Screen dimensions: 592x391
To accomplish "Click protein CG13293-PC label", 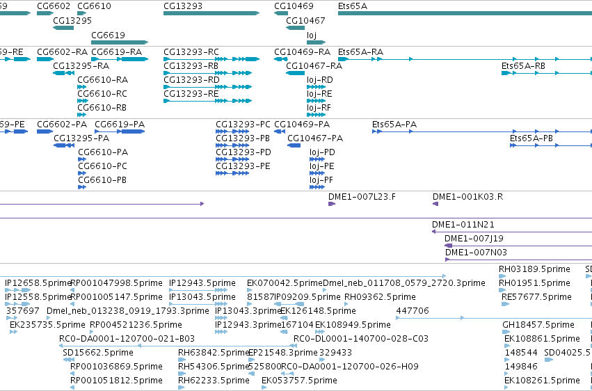I will coord(243,124).
